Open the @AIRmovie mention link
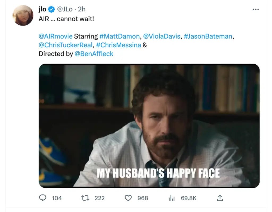 coord(56,36)
